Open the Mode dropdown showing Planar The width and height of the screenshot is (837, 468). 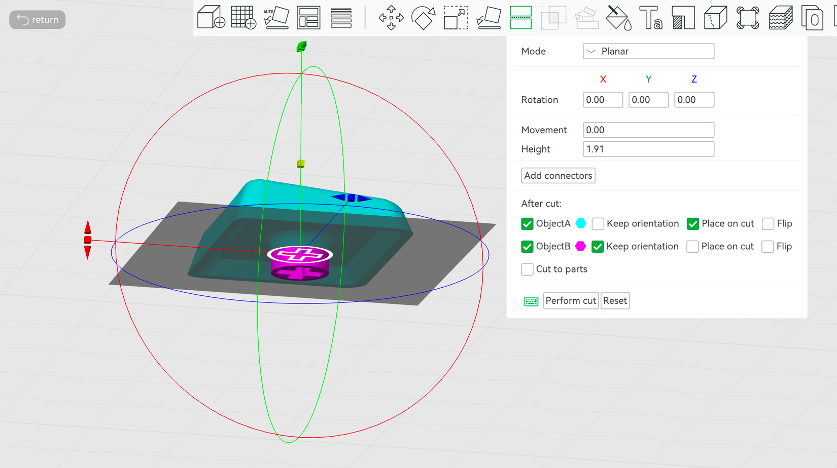(x=648, y=51)
